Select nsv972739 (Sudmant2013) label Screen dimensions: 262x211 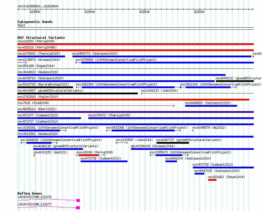[213, 165]
